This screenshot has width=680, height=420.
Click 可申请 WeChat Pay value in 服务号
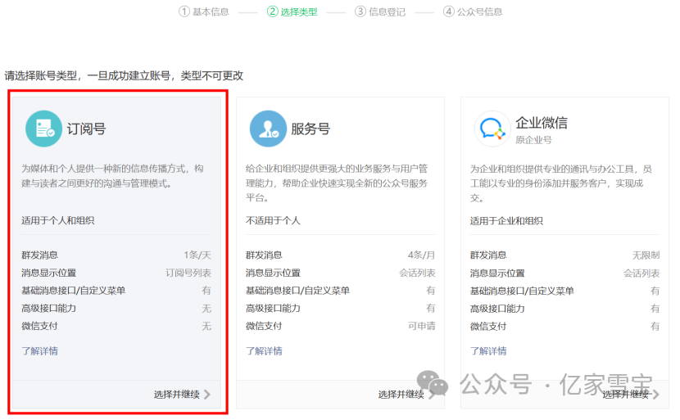422,326
